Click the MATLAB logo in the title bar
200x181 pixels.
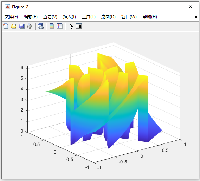7,7
